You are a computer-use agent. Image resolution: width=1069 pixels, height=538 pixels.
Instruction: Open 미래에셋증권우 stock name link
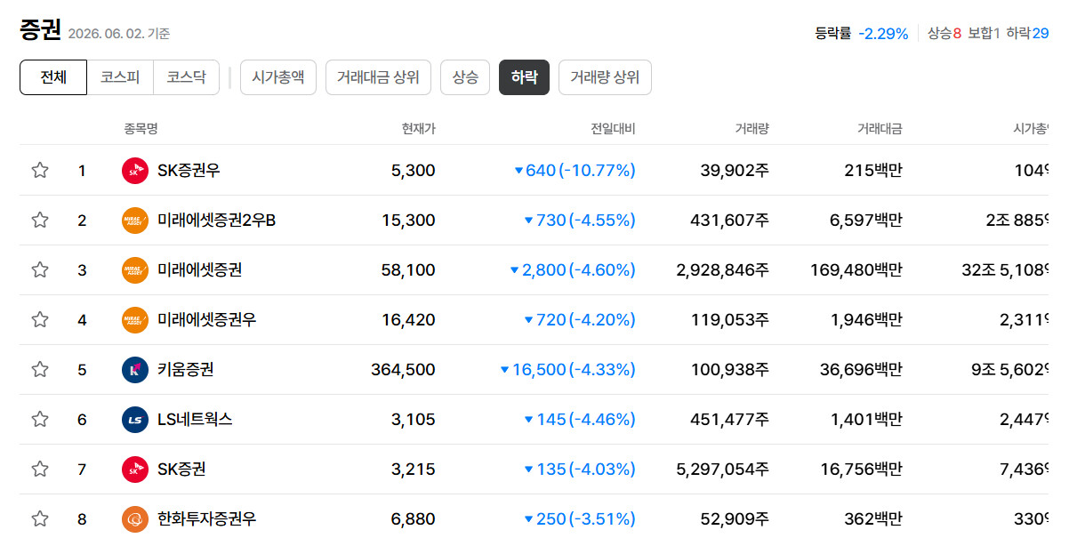(206, 319)
